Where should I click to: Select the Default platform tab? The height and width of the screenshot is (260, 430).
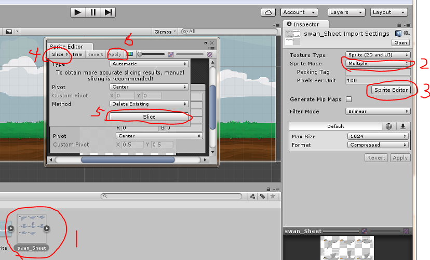tap(335, 126)
